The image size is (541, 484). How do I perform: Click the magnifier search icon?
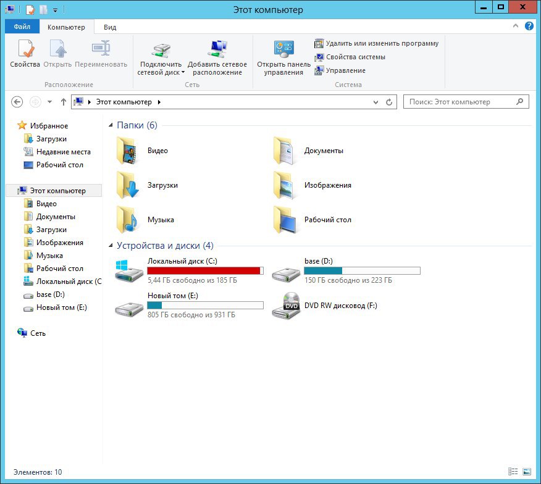click(x=519, y=101)
